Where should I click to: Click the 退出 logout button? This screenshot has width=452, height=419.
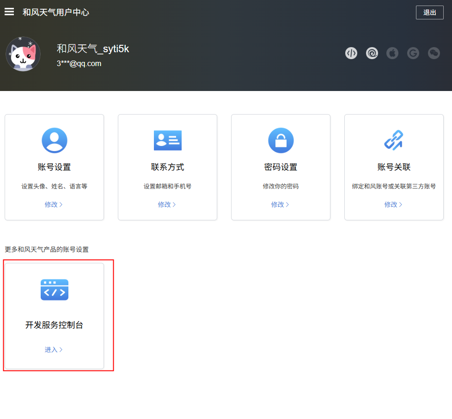(429, 12)
